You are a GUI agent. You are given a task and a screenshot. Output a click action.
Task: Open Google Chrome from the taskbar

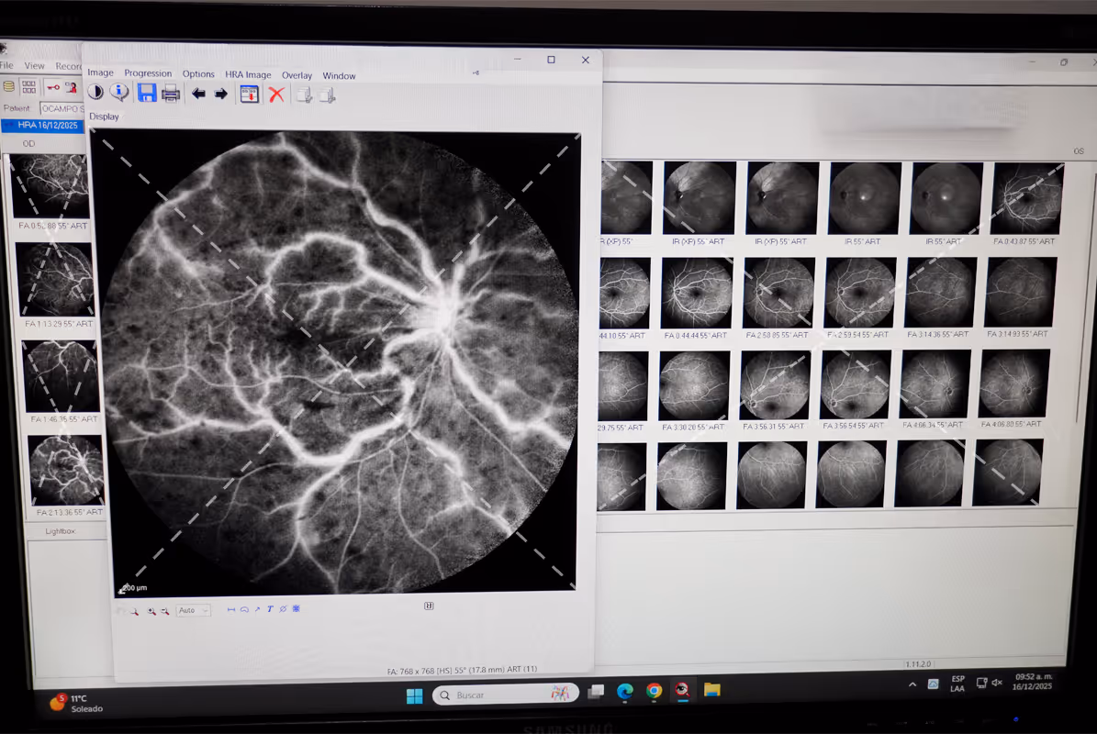coord(654,691)
